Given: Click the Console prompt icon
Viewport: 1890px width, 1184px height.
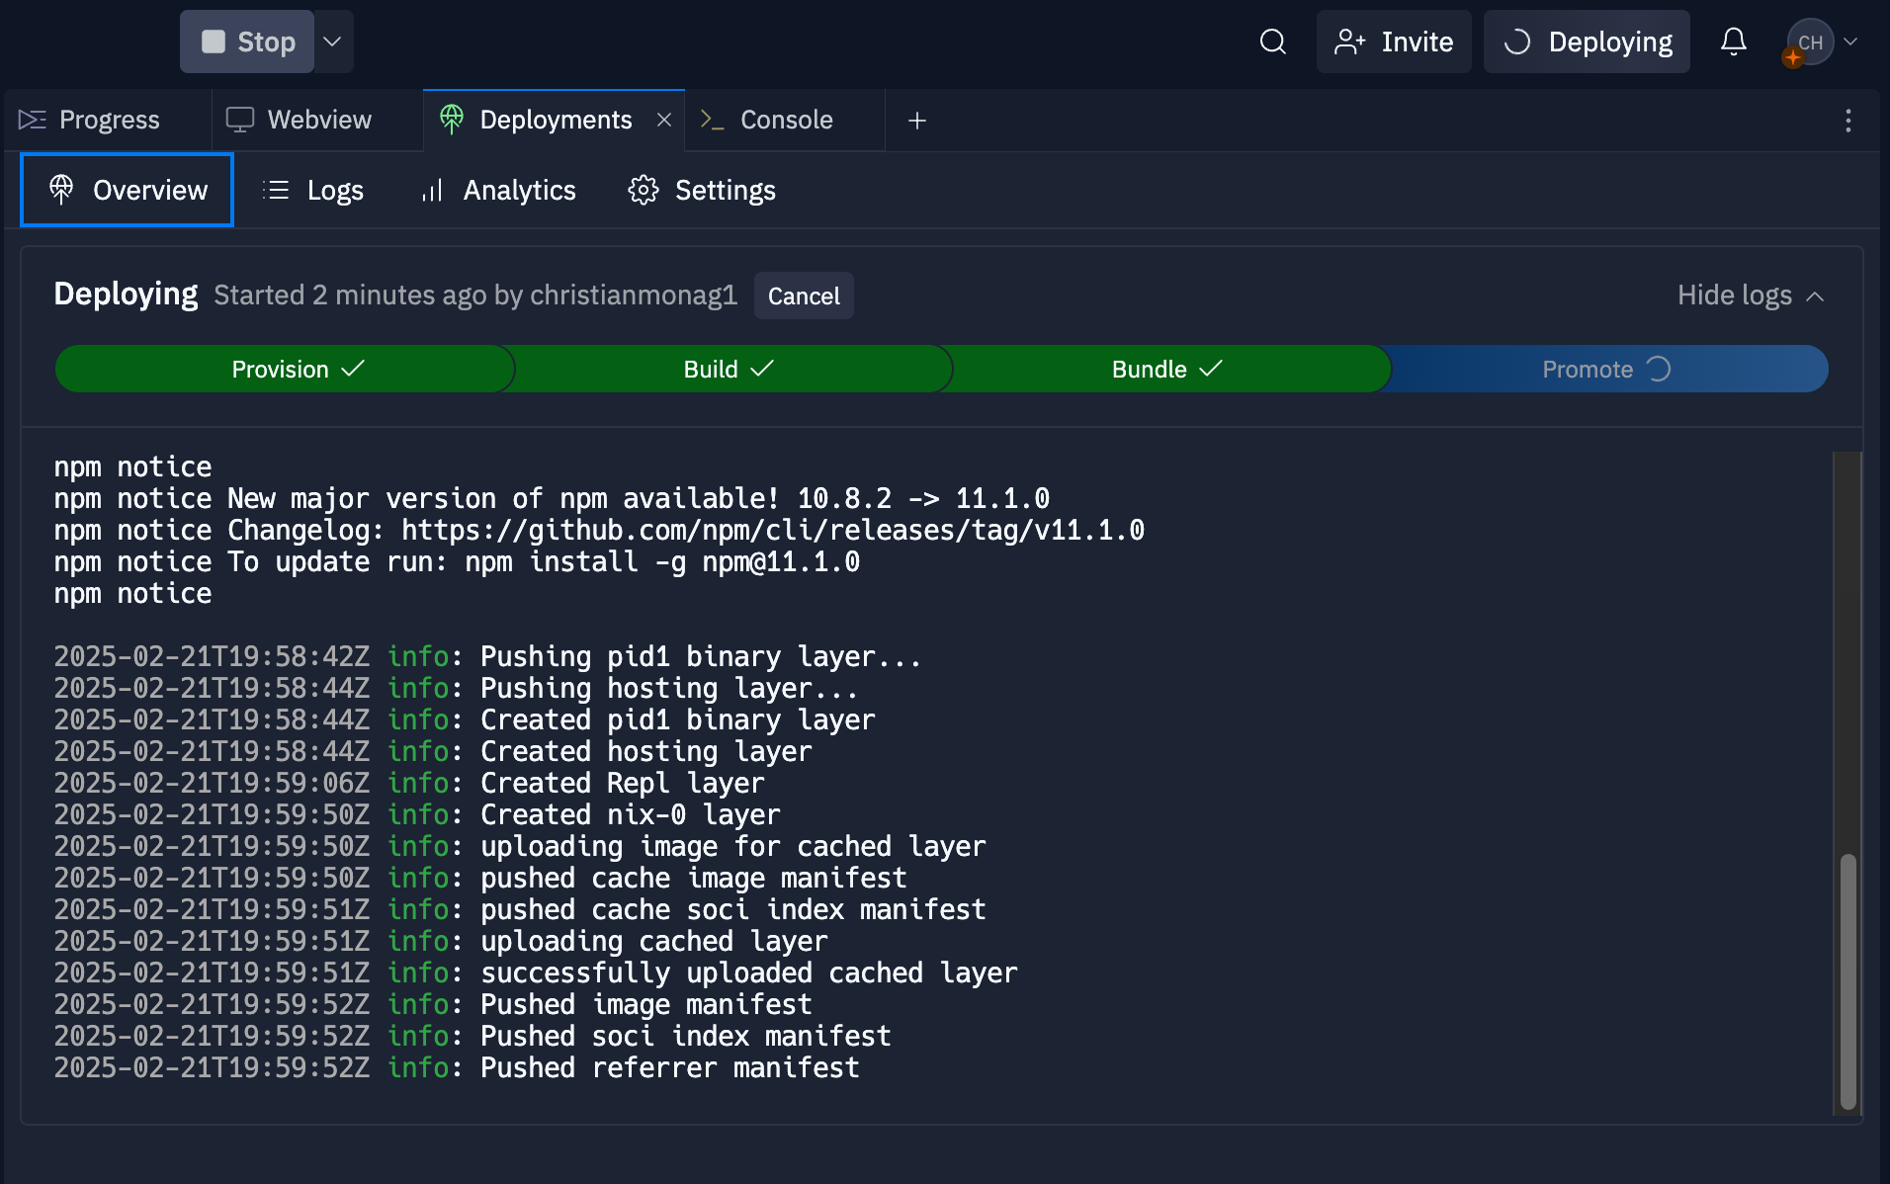Looking at the screenshot, I should click(x=712, y=120).
